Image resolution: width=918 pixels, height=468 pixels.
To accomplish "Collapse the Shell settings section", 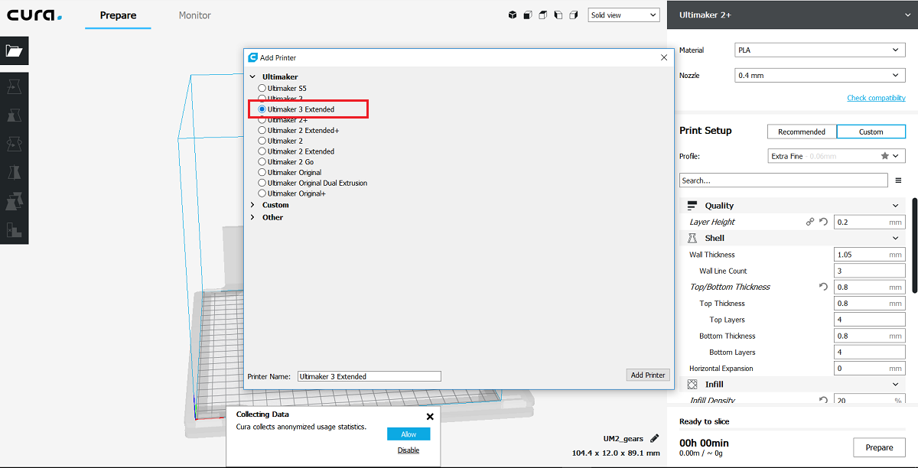I will click(x=896, y=238).
